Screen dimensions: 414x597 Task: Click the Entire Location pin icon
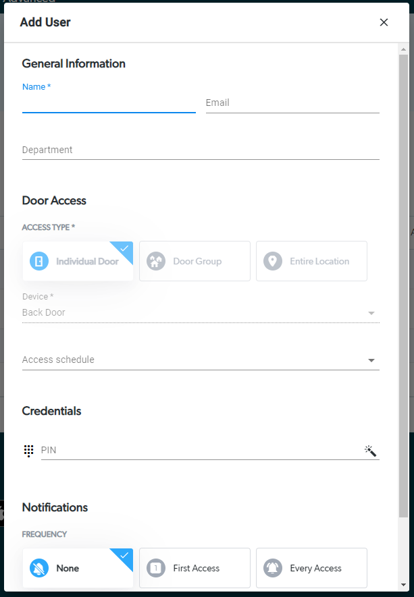click(x=273, y=261)
